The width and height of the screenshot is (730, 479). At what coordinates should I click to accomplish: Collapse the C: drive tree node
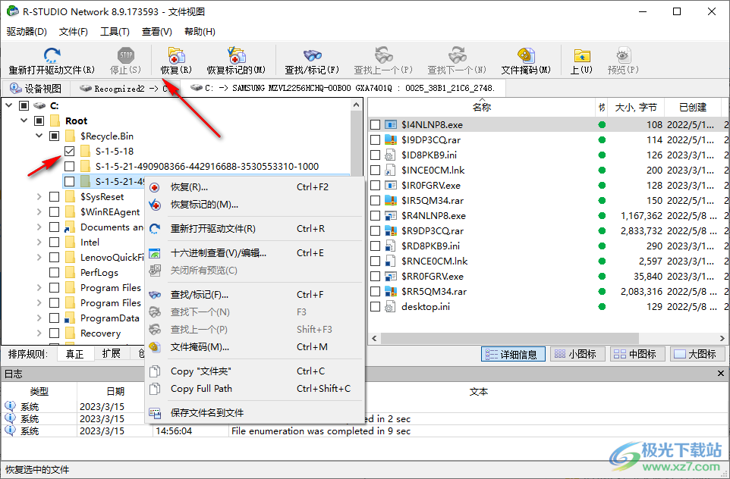click(x=9, y=105)
